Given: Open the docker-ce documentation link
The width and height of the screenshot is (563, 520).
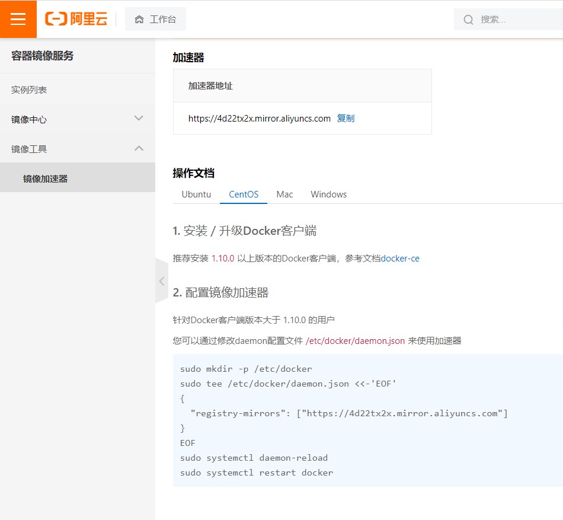Looking at the screenshot, I should [x=400, y=259].
